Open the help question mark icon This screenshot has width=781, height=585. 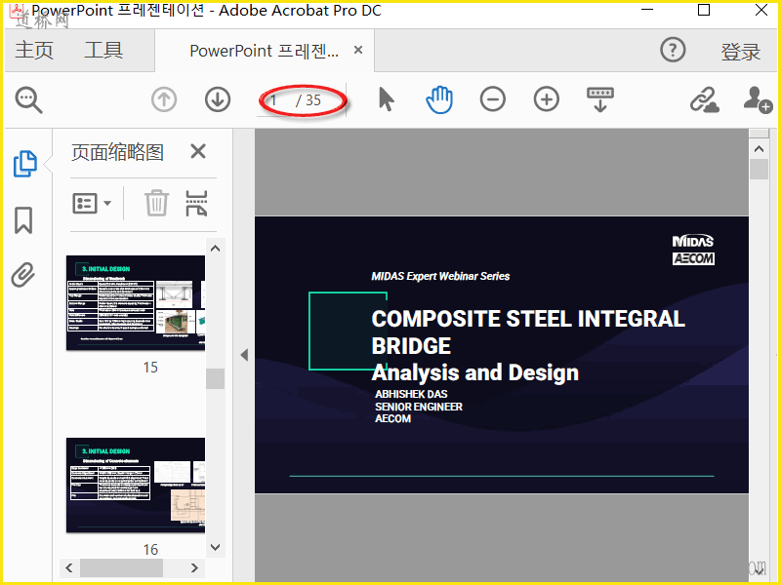[x=673, y=51]
